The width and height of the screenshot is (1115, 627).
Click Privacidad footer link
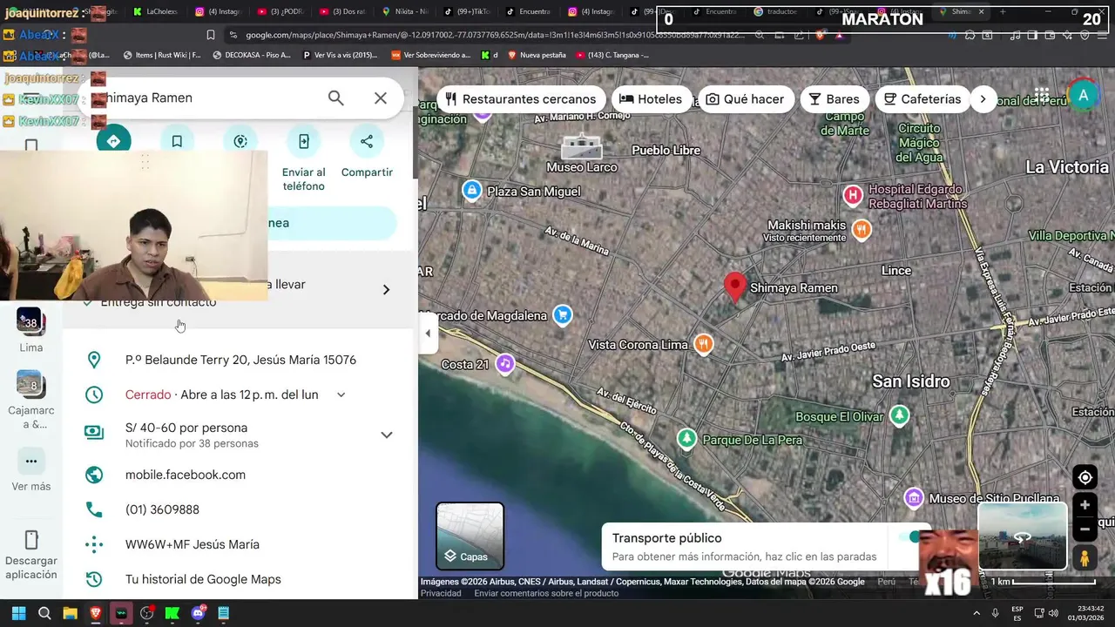pyautogui.click(x=441, y=593)
